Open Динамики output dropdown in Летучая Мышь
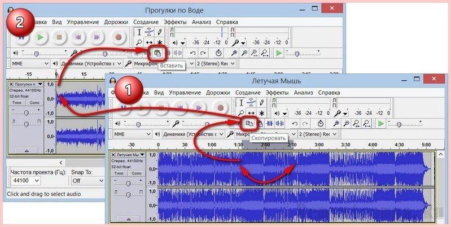This screenshot has height=227, width=451. point(193,134)
